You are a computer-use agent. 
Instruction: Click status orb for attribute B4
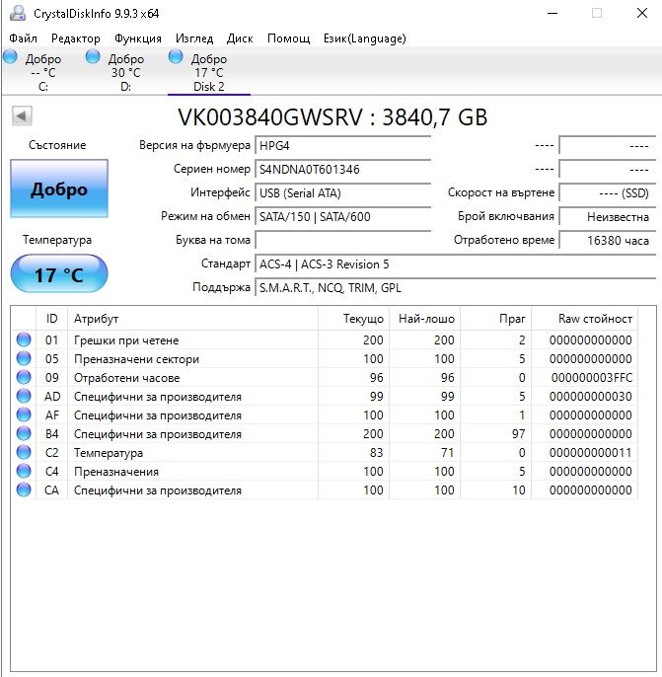(24, 433)
